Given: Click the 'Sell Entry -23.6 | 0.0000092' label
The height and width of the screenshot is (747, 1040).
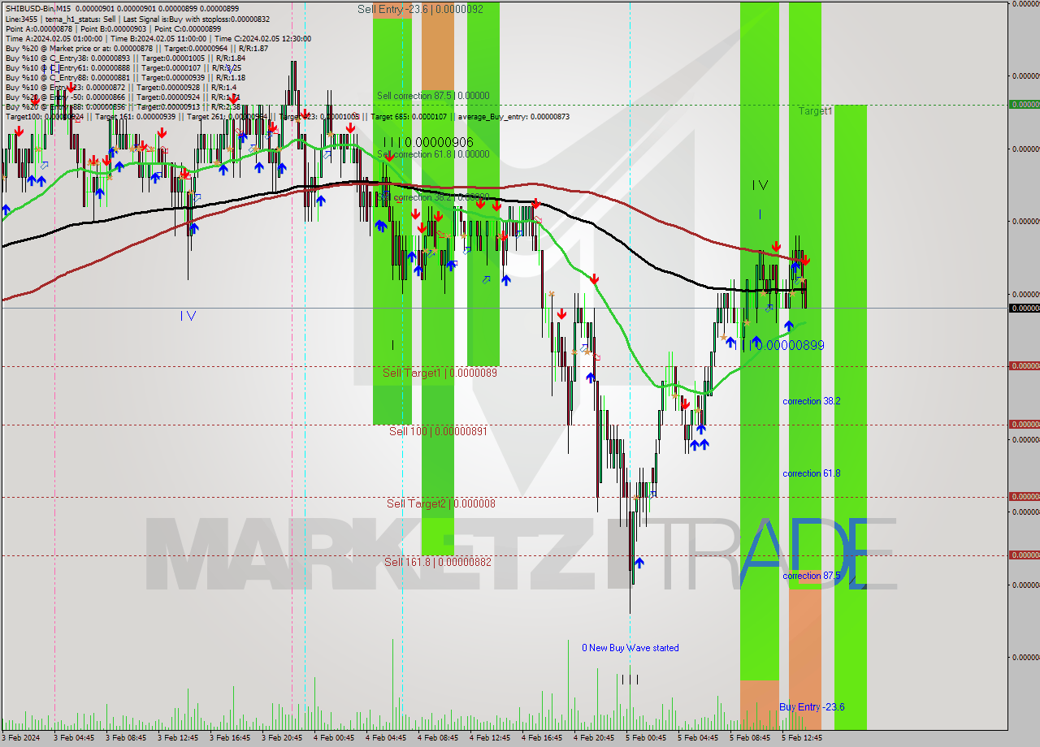Looking at the screenshot, I should pos(420,9).
